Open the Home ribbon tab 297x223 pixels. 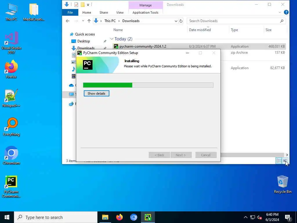click(86, 12)
